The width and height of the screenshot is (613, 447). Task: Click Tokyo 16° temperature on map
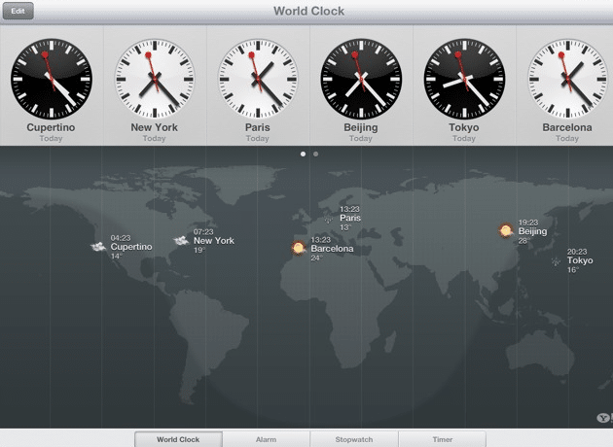pyautogui.click(x=573, y=270)
